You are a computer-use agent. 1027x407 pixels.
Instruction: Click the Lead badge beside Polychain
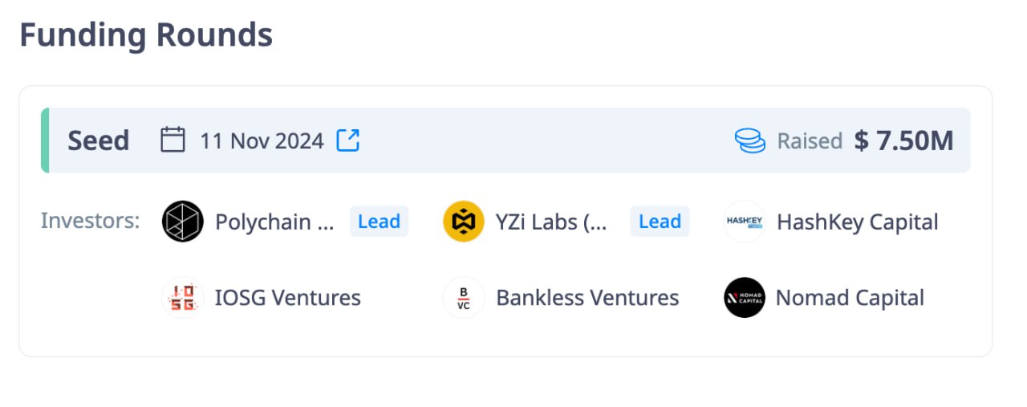coord(379,222)
